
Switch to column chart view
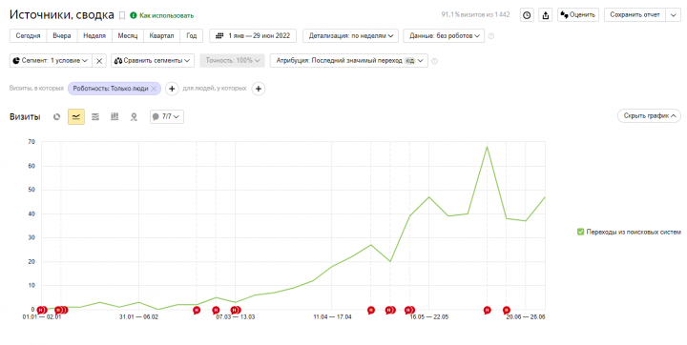pyautogui.click(x=114, y=117)
